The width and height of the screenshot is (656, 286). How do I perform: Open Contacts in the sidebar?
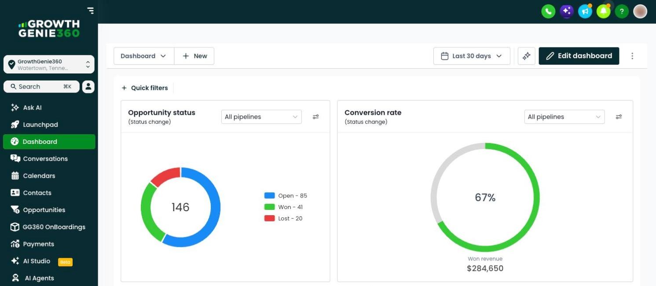click(x=49, y=193)
